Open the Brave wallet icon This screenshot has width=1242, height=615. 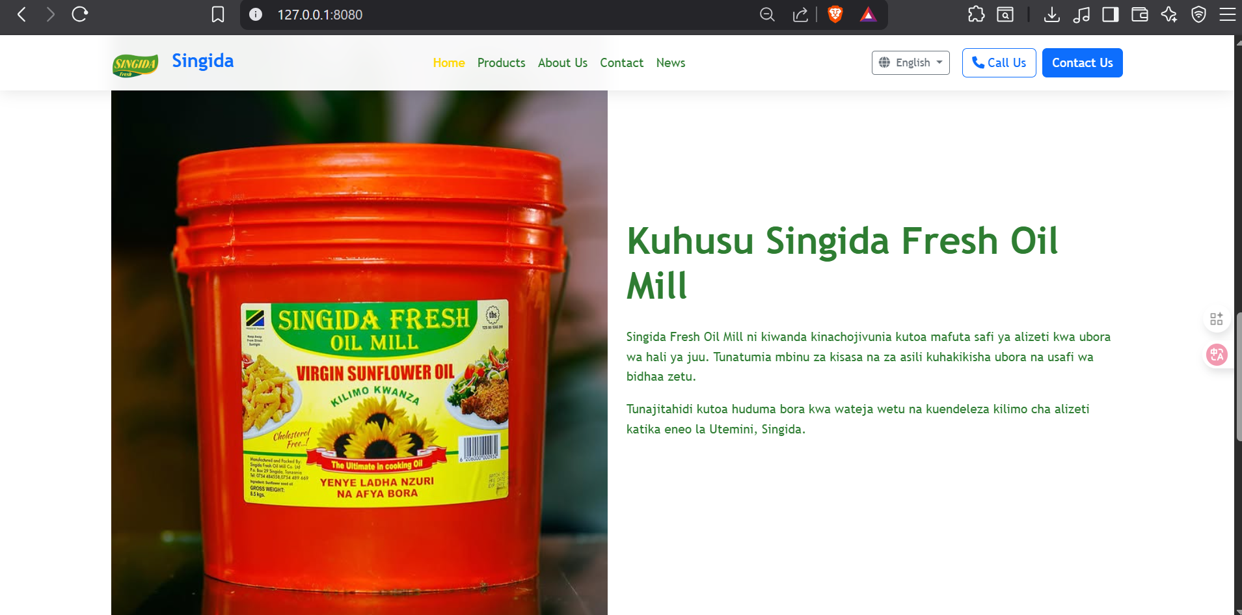1139,14
